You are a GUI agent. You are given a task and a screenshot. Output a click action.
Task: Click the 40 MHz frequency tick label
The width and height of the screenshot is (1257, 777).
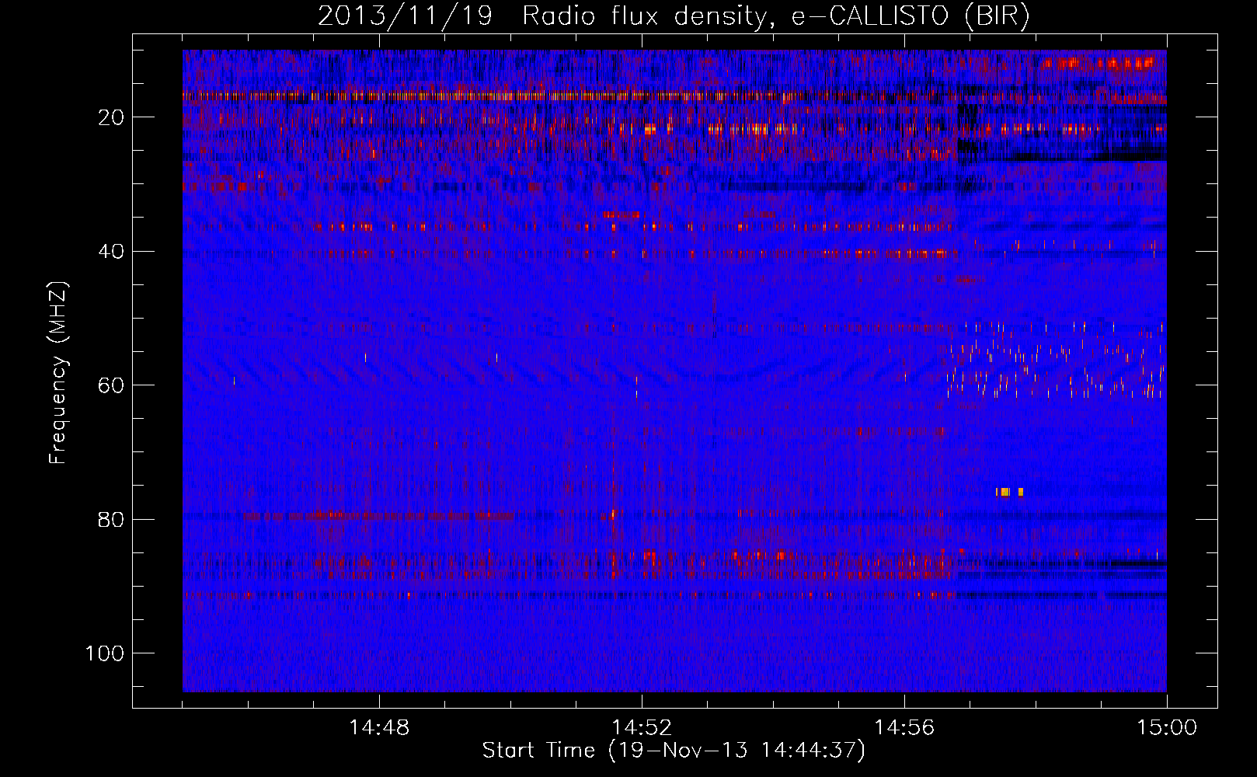click(x=111, y=252)
